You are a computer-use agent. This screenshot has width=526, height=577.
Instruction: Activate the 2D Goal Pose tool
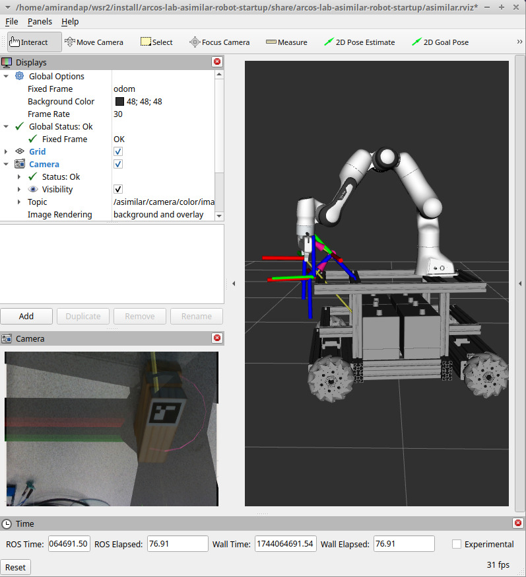pyautogui.click(x=440, y=42)
